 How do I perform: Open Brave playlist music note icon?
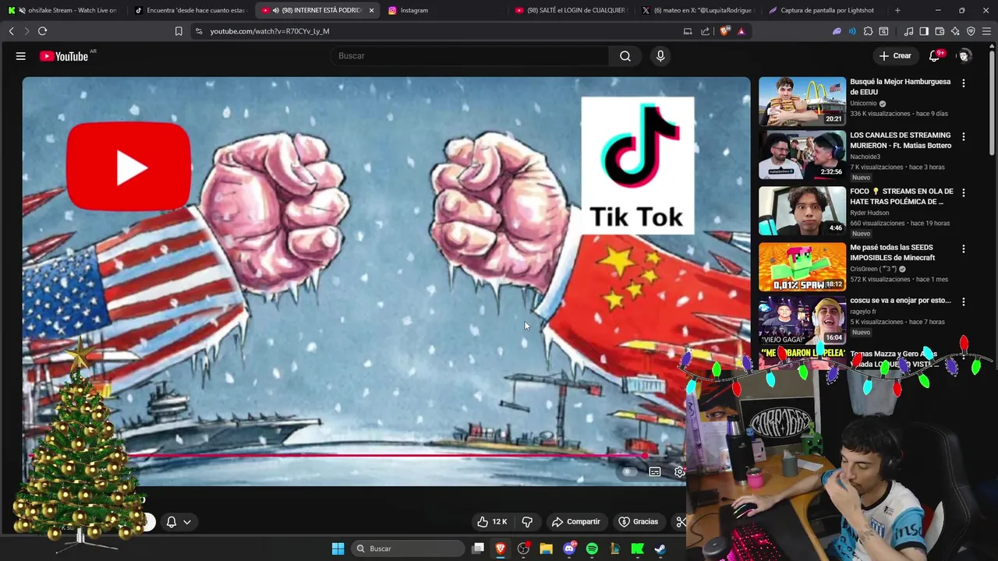pyautogui.click(x=908, y=31)
